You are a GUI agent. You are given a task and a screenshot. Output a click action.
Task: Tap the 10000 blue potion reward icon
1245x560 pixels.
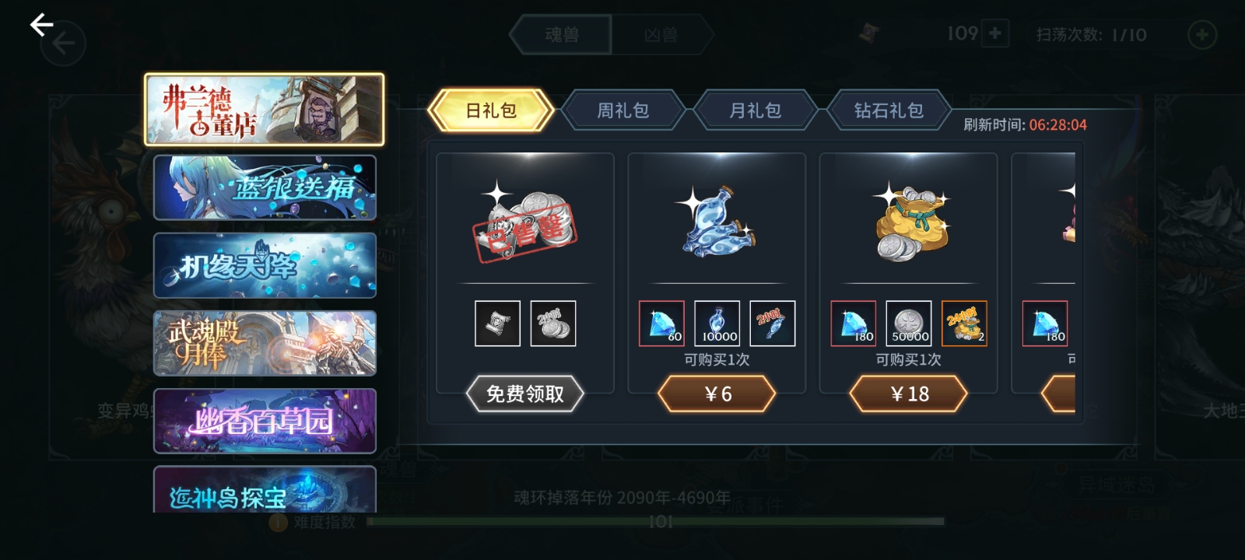[717, 324]
